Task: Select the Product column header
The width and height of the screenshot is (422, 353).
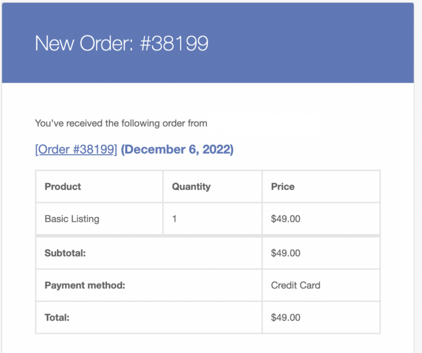Action: (x=63, y=187)
